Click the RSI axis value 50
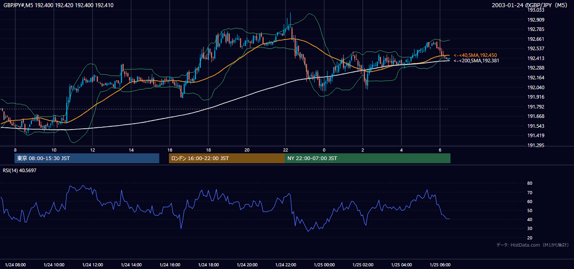This screenshot has height=269, width=574. click(530, 210)
